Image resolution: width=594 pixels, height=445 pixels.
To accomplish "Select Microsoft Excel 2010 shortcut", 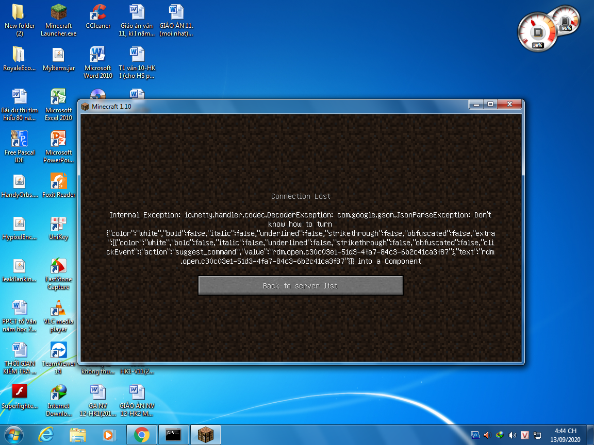I will (59, 105).
